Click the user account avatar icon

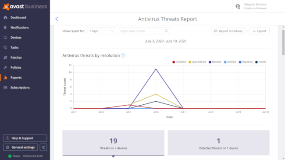[238, 7]
